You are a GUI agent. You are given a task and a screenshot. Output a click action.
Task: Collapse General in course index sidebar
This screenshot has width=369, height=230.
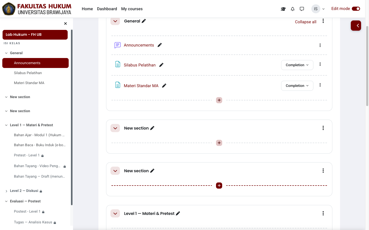[x=6, y=53]
